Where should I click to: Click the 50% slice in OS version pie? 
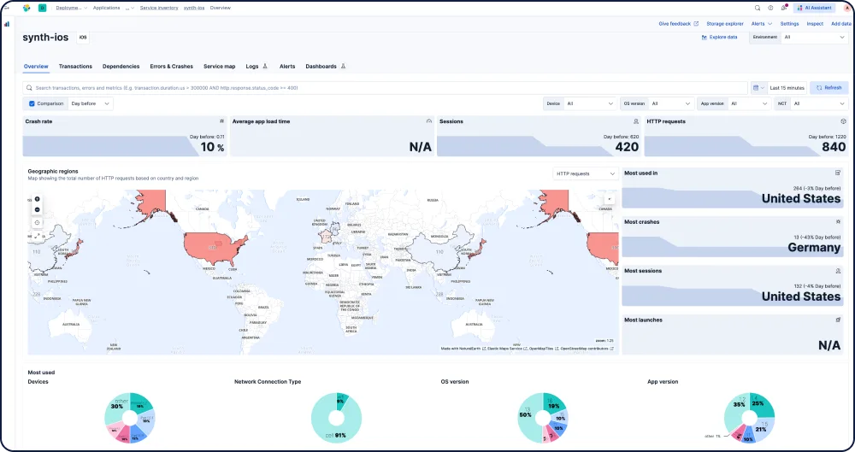pos(528,419)
